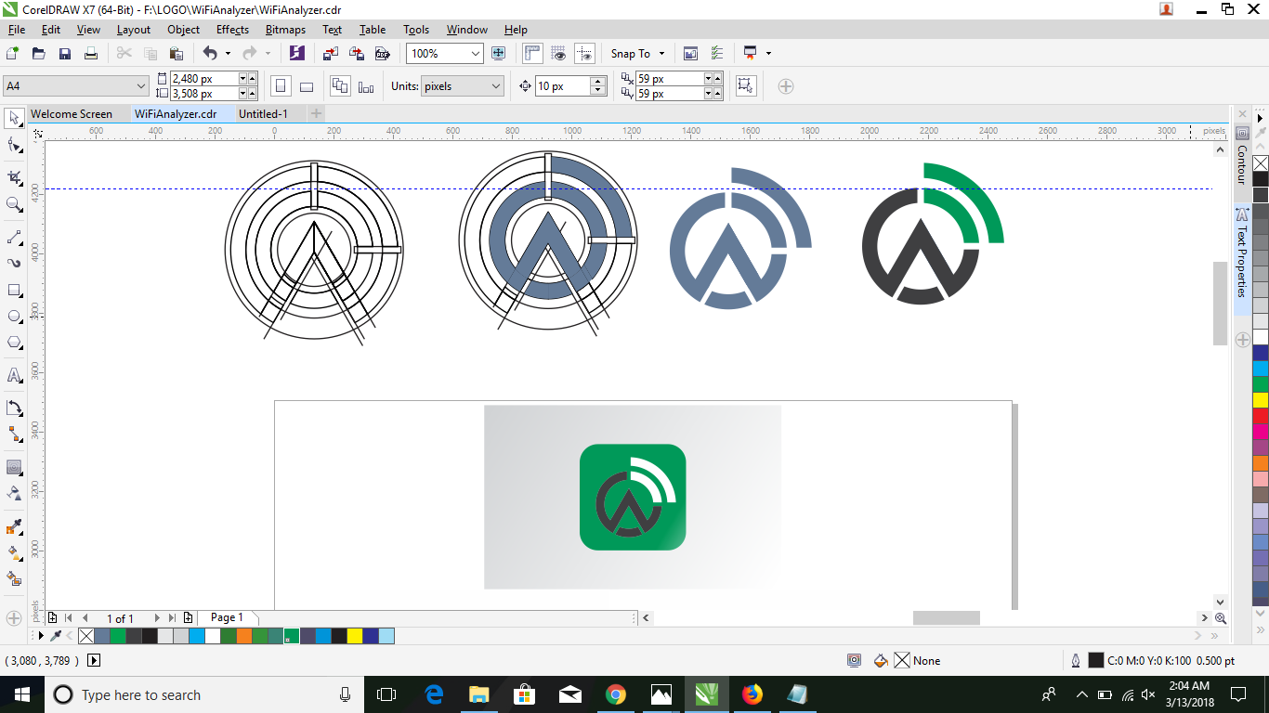Click the Export icon
The height and width of the screenshot is (713, 1269).
(356, 54)
